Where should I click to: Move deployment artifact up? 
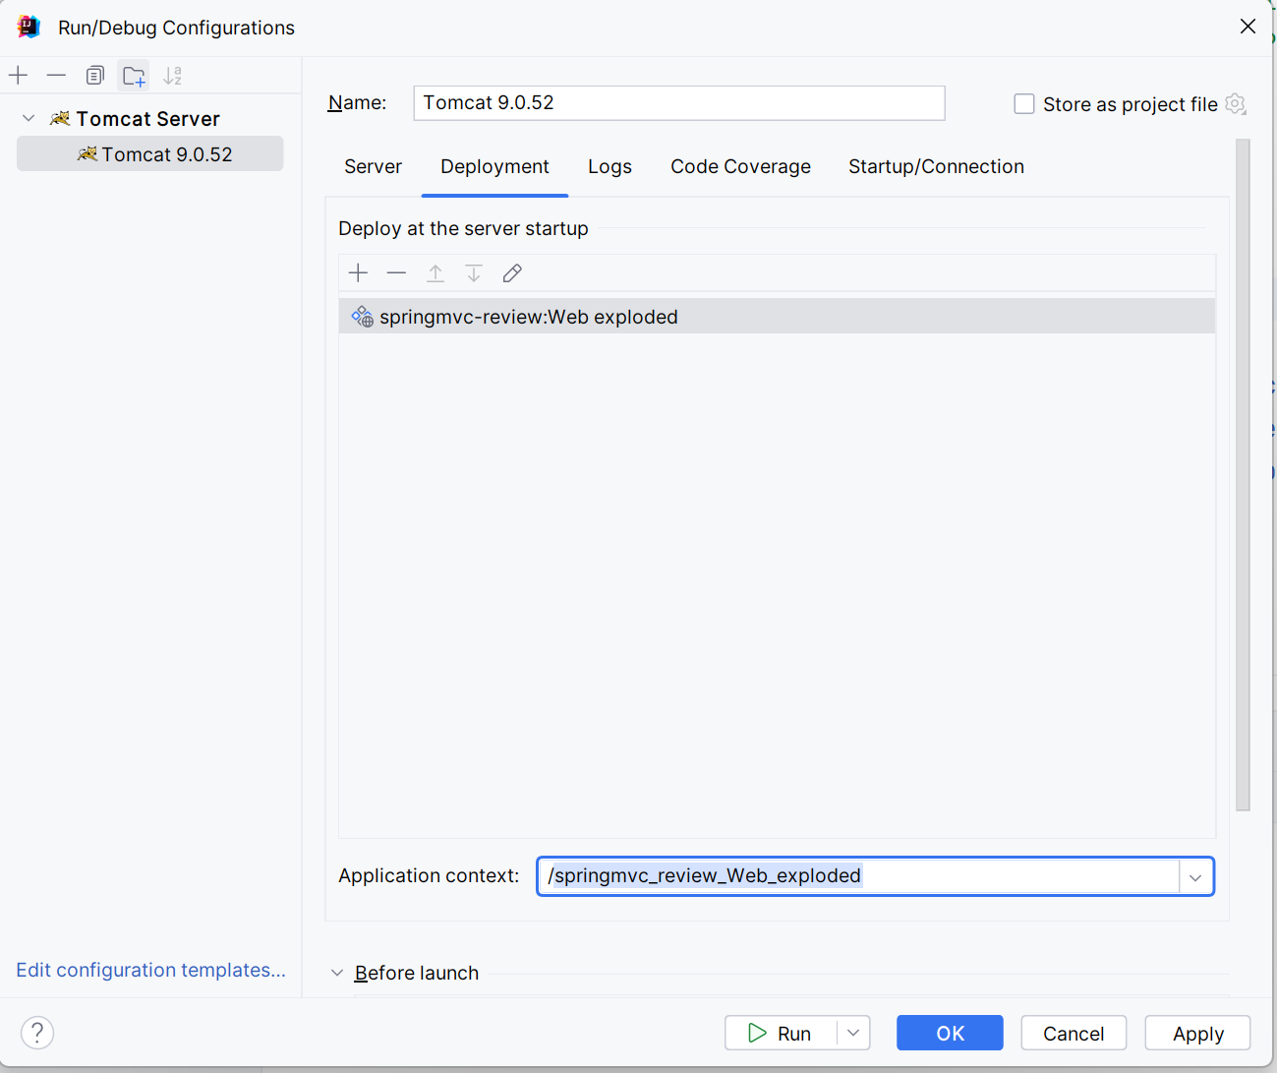(435, 273)
